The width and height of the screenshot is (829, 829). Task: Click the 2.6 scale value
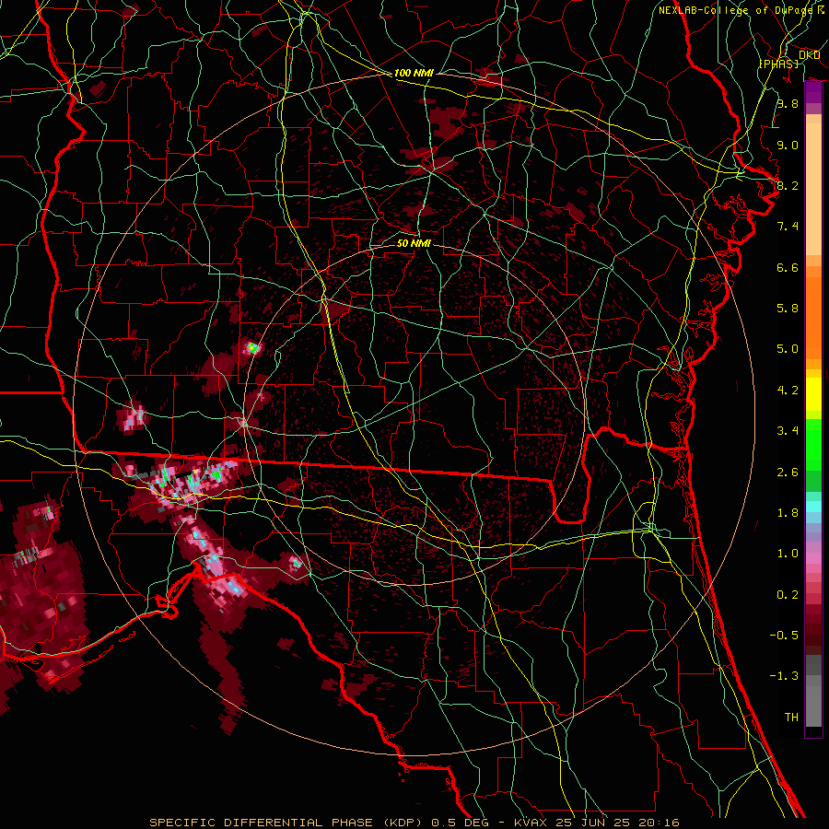788,473
